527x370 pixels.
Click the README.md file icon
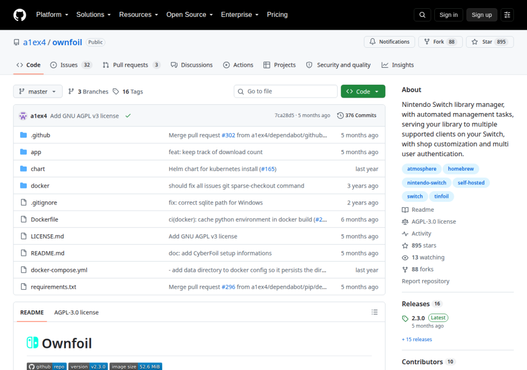tap(23, 253)
